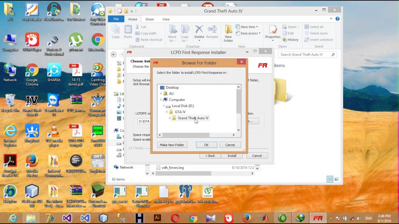Viewport: 399px width, 224px height.
Task: Open Internet Explorer from taskbar
Action: tap(13, 218)
